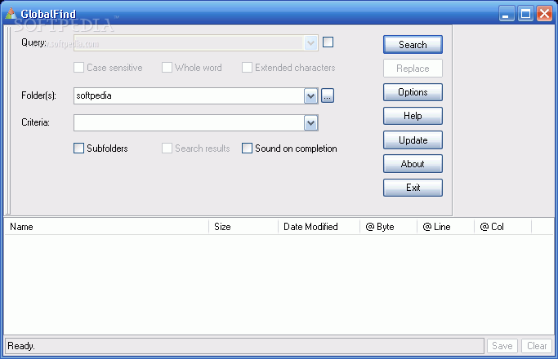Expand the Query dropdown arrow

coord(310,43)
